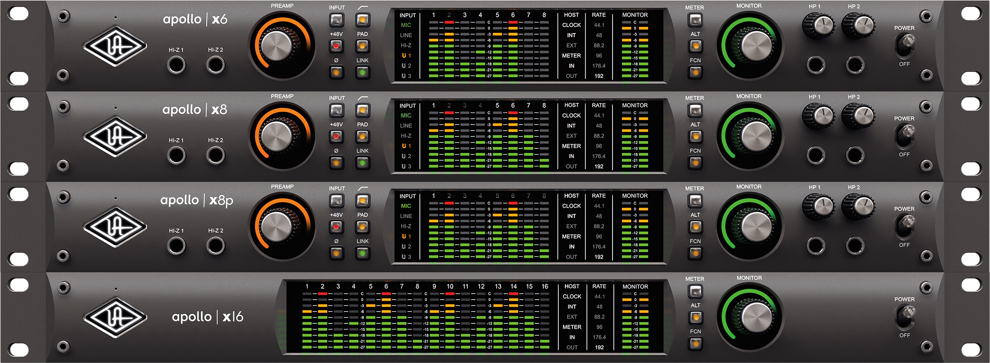Viewport: 990px width, 363px height.
Task: Toggle the +48V button on Apollo x8
Action: (337, 136)
